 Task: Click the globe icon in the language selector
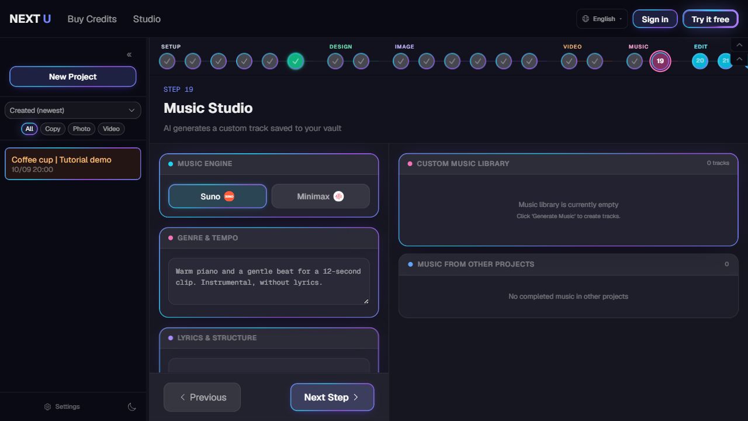coord(586,19)
